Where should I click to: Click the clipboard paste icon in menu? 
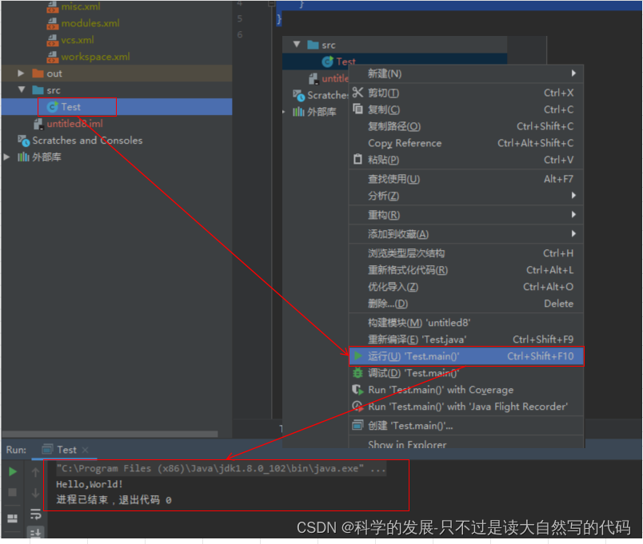point(357,159)
